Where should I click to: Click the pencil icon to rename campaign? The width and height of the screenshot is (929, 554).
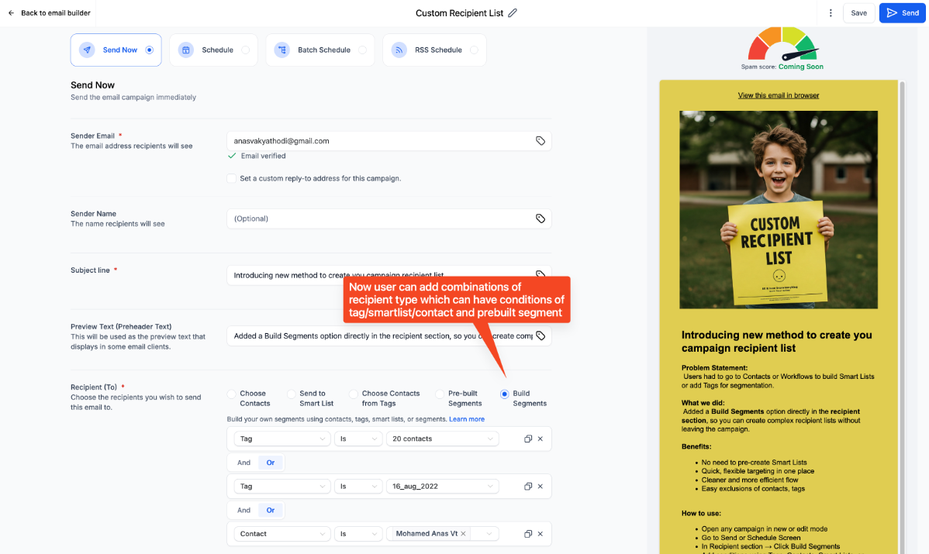tap(513, 13)
